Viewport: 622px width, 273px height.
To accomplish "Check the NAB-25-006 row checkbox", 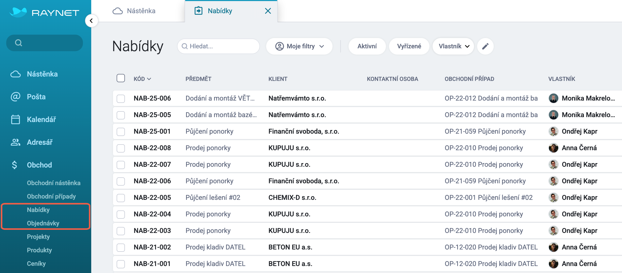I will (121, 98).
